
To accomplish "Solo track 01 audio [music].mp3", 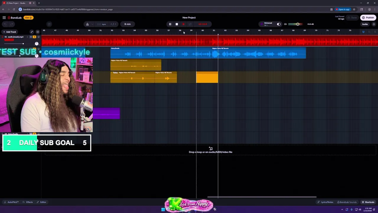I will coord(34,37).
